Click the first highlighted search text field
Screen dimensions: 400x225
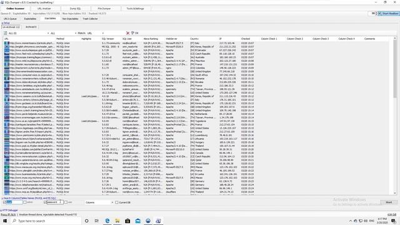click(14, 202)
